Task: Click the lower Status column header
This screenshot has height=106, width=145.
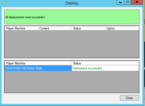Action: click(x=105, y=63)
